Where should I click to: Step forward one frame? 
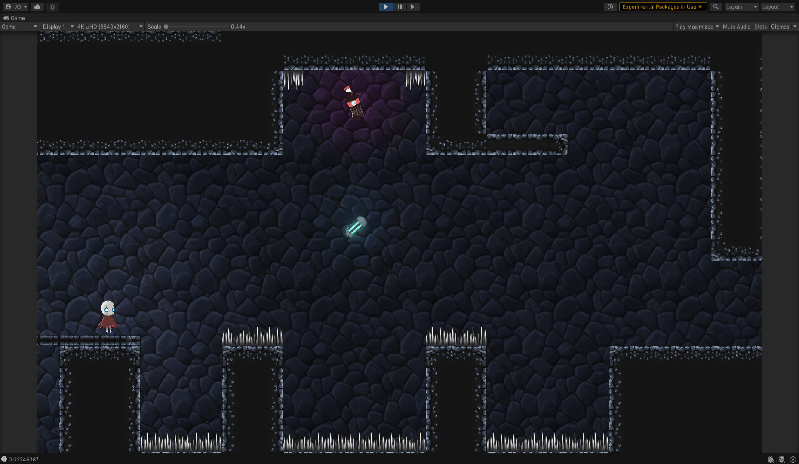(413, 7)
